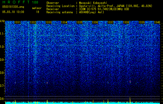Click the 1.0 frequency axis label
The image size is (163, 104).
pyautogui.click(x=2, y=47)
